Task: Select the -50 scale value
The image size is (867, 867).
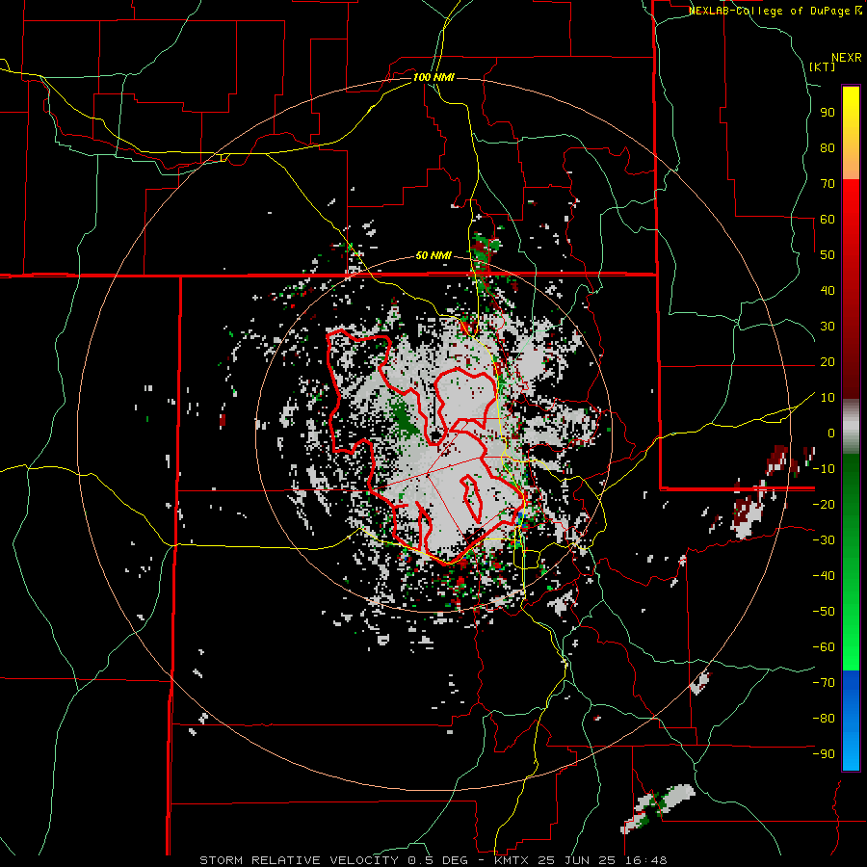Action: click(824, 612)
